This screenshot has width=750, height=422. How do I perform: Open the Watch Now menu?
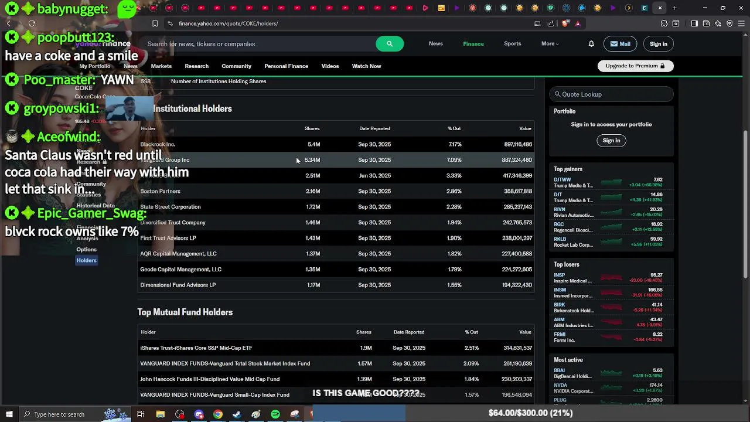click(366, 66)
